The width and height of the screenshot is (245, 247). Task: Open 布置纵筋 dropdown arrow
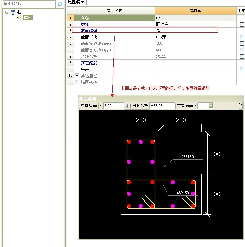[x=100, y=105]
